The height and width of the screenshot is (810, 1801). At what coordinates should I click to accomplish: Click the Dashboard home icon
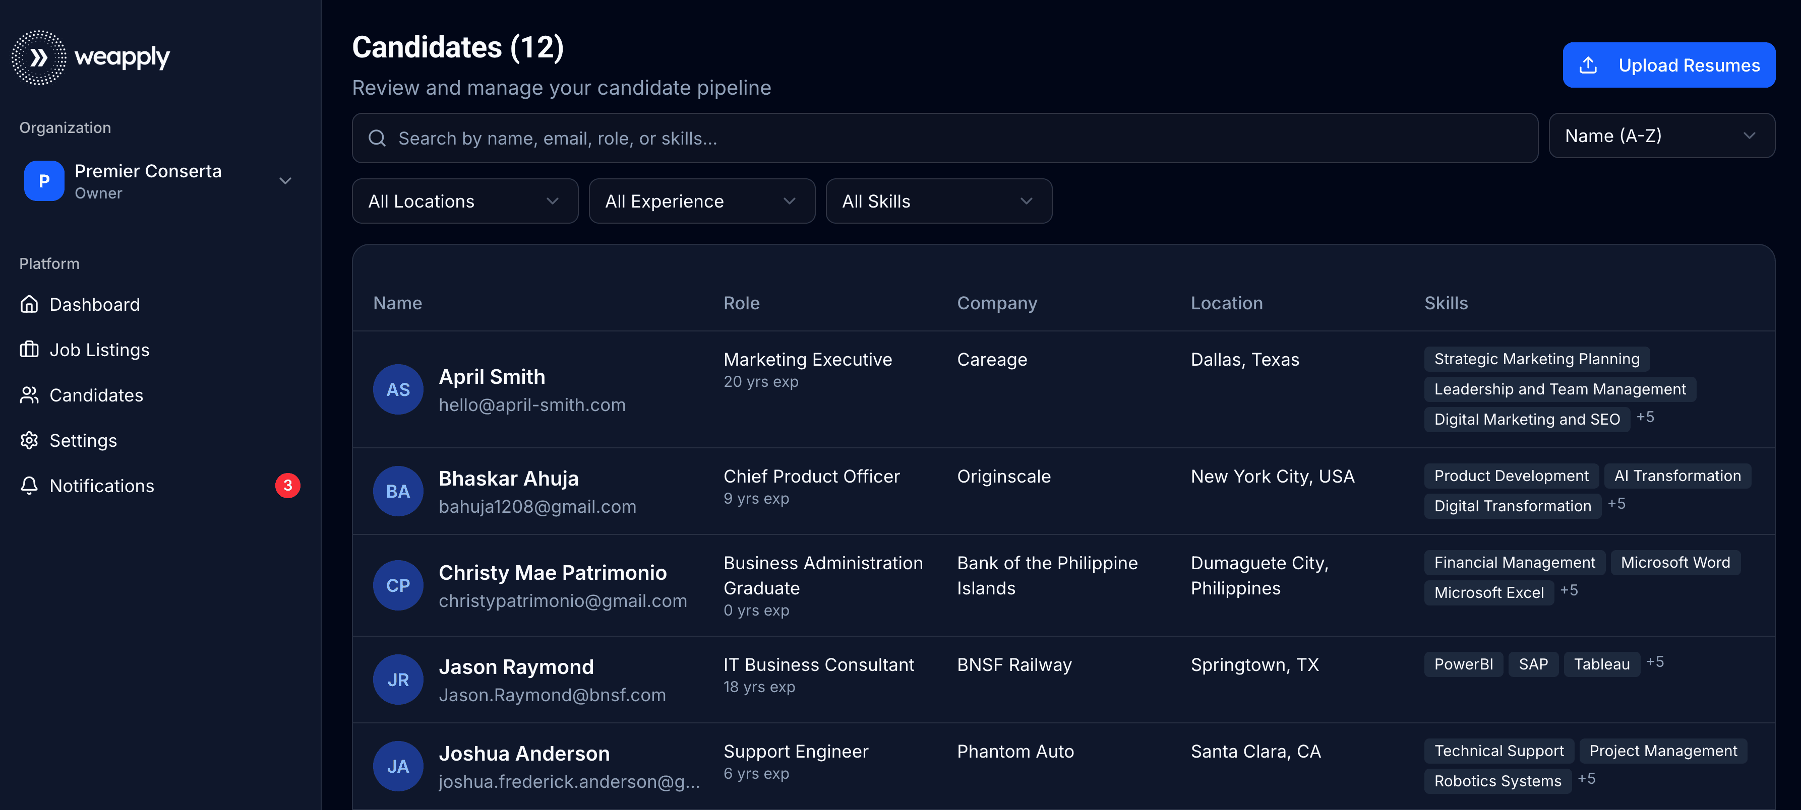click(x=29, y=304)
